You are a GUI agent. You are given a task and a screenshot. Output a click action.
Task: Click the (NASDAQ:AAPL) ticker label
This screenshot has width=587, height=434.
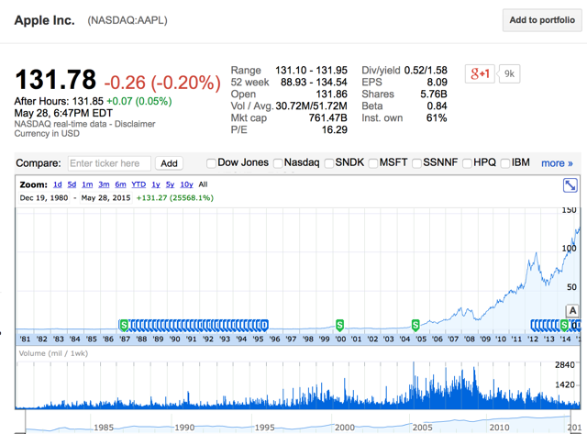point(127,20)
